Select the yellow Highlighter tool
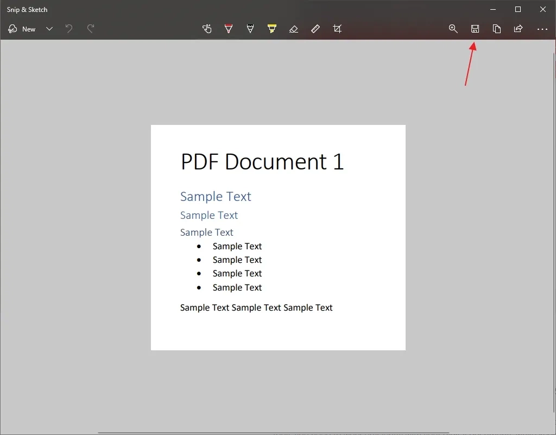 click(x=272, y=29)
